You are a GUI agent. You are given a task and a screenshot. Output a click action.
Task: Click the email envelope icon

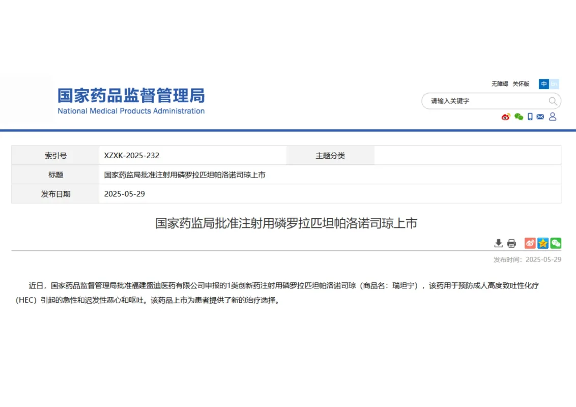tap(540, 117)
